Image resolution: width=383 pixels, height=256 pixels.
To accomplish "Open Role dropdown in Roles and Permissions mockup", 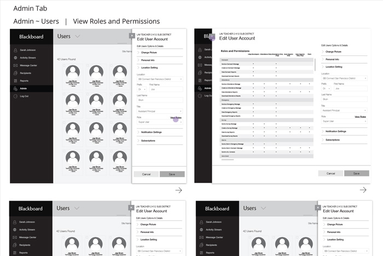I will pyautogui.click(x=344, y=121).
